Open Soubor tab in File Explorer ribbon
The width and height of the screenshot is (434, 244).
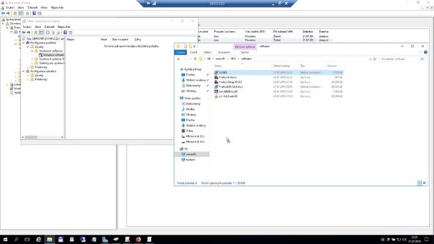coord(180,52)
